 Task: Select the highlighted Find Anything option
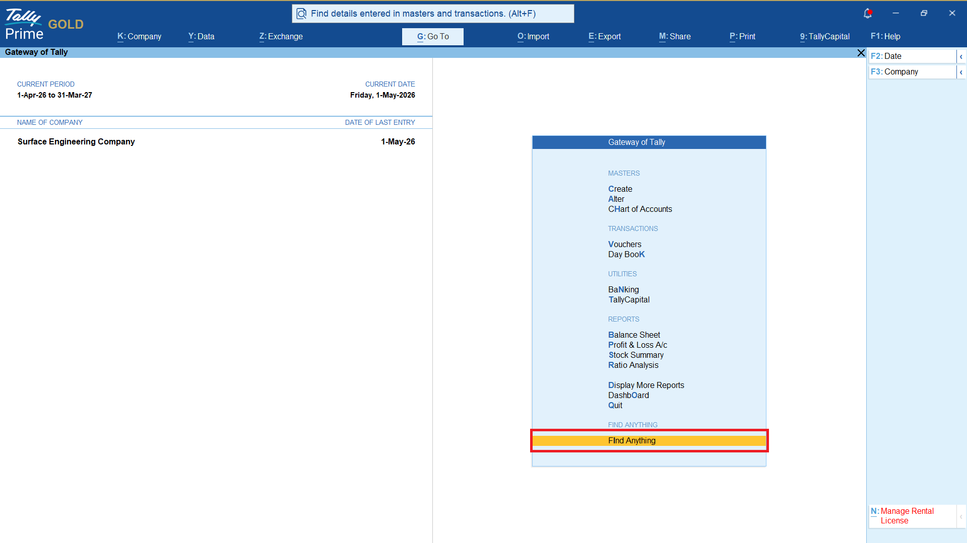point(649,441)
